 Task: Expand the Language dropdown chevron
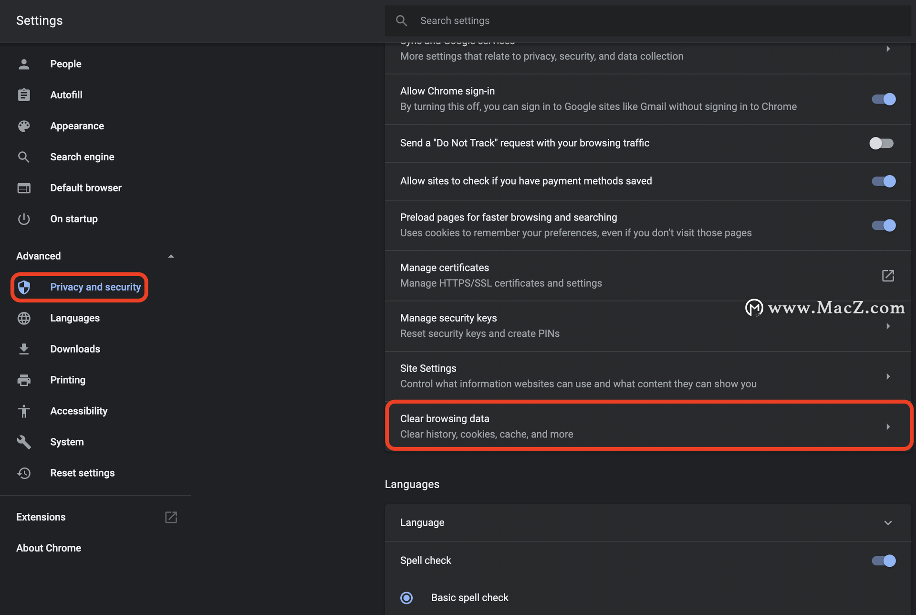(x=888, y=523)
